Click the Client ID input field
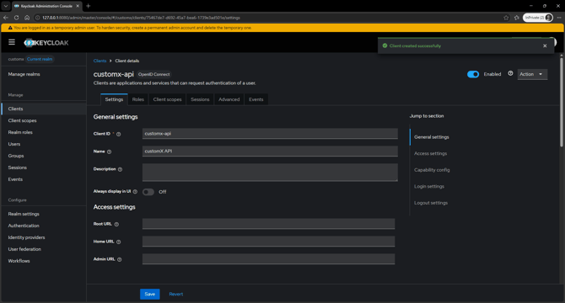 270,134
